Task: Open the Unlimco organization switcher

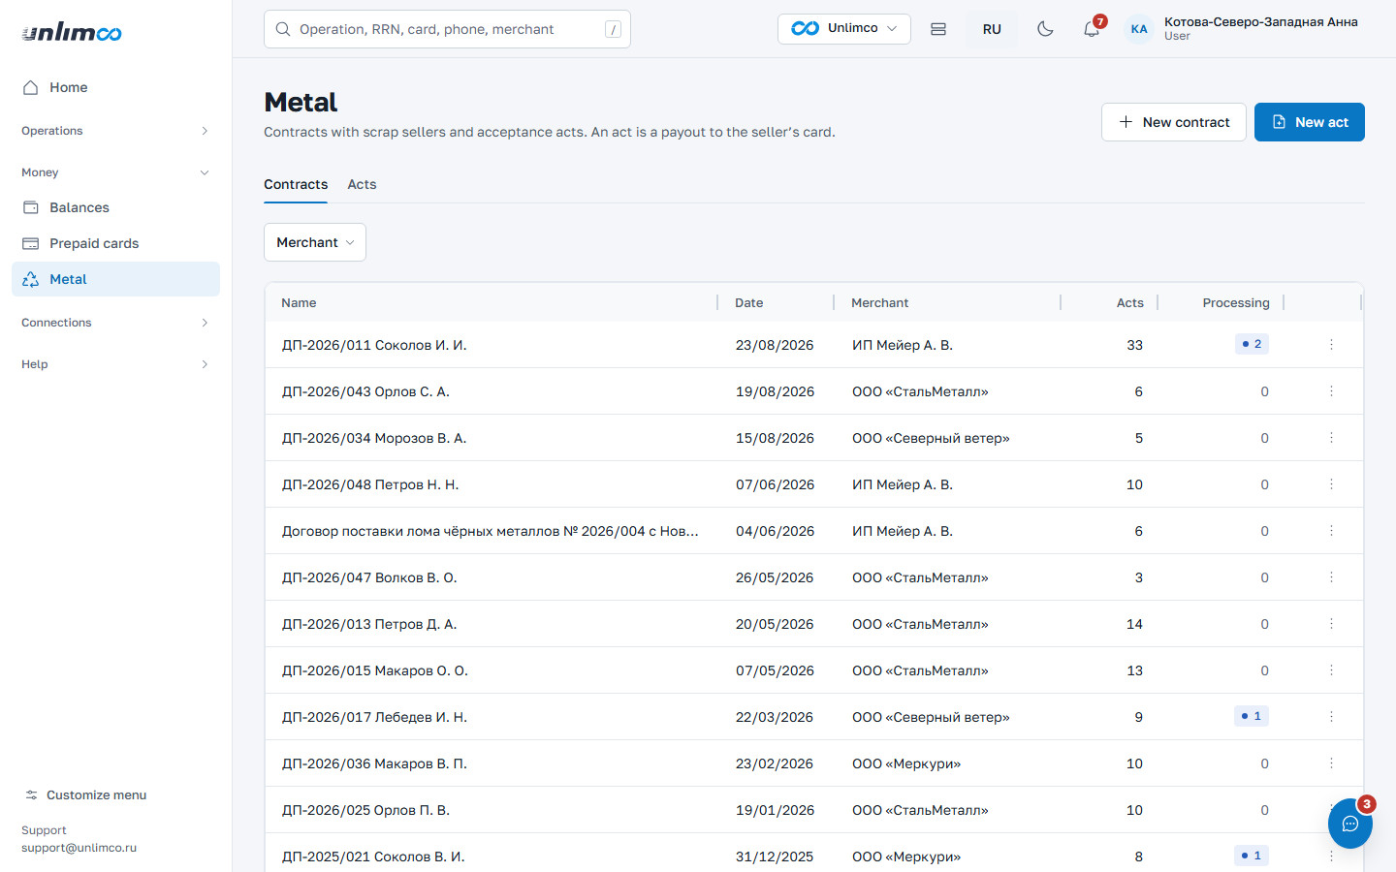Action: click(844, 29)
